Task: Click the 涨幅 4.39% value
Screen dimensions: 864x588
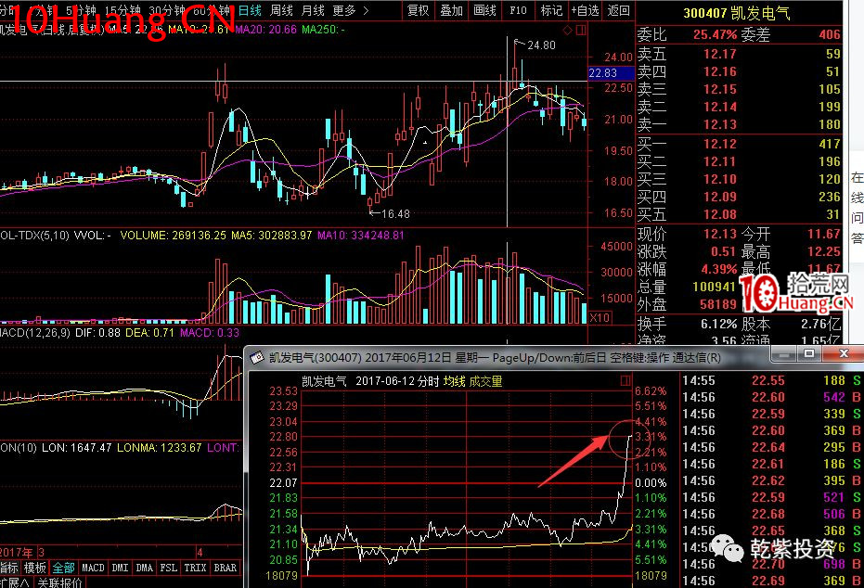Action: 718,269
